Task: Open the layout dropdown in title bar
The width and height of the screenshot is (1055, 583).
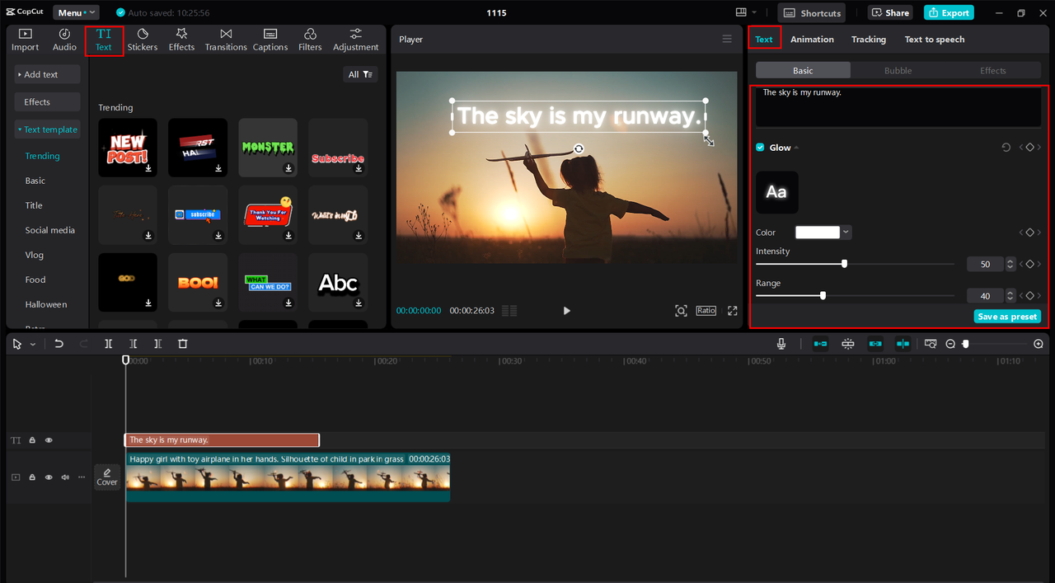Action: click(746, 12)
